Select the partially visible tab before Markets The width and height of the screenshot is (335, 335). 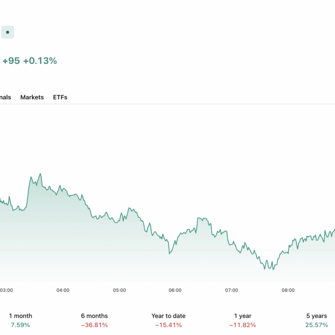point(5,97)
